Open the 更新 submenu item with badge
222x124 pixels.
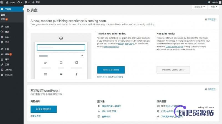click(x=4, y=19)
